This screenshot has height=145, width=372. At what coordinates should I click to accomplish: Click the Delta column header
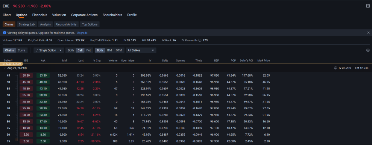tap(166, 60)
